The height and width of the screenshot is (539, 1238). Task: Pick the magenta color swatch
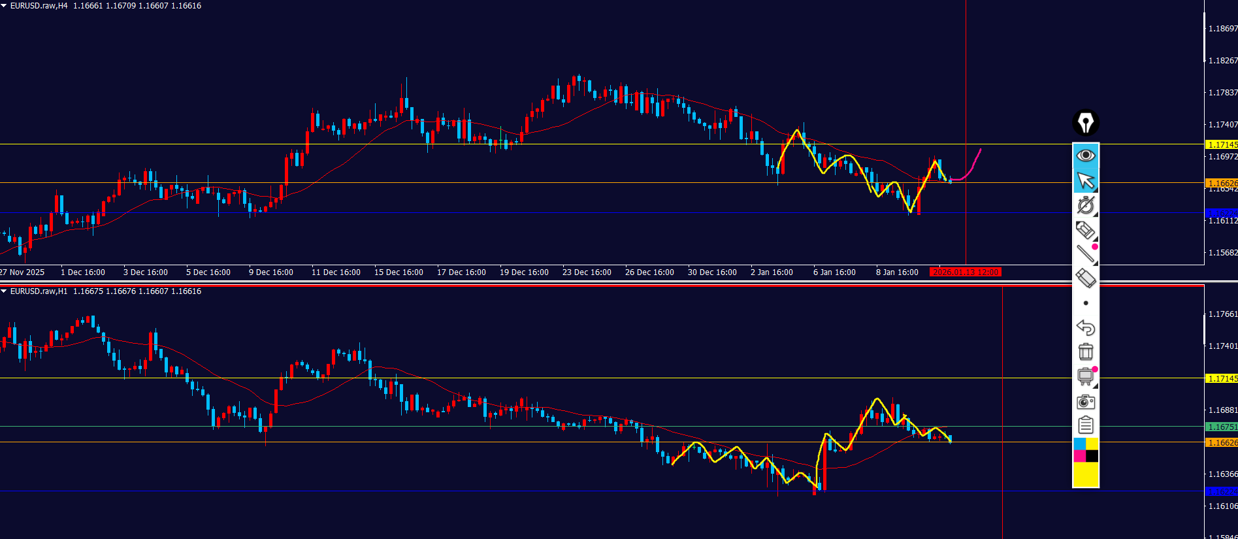[x=1079, y=456]
